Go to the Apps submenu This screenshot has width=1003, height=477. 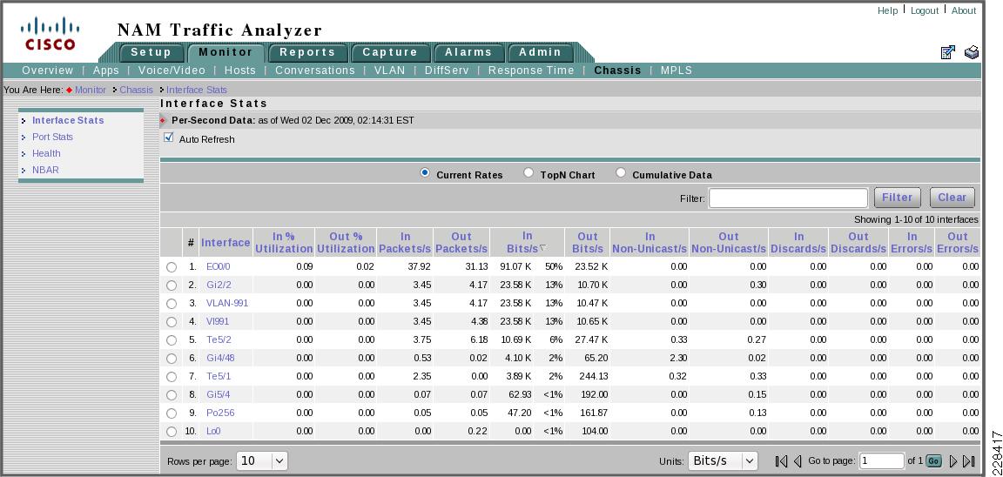tap(106, 71)
